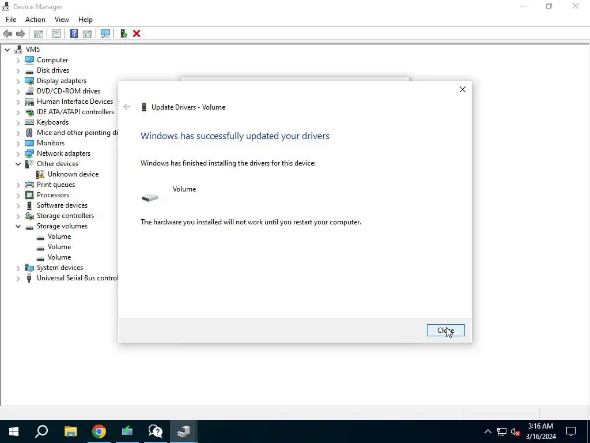This screenshot has width=590, height=443.
Task: Click the Network adapters icon
Action: pyautogui.click(x=29, y=153)
